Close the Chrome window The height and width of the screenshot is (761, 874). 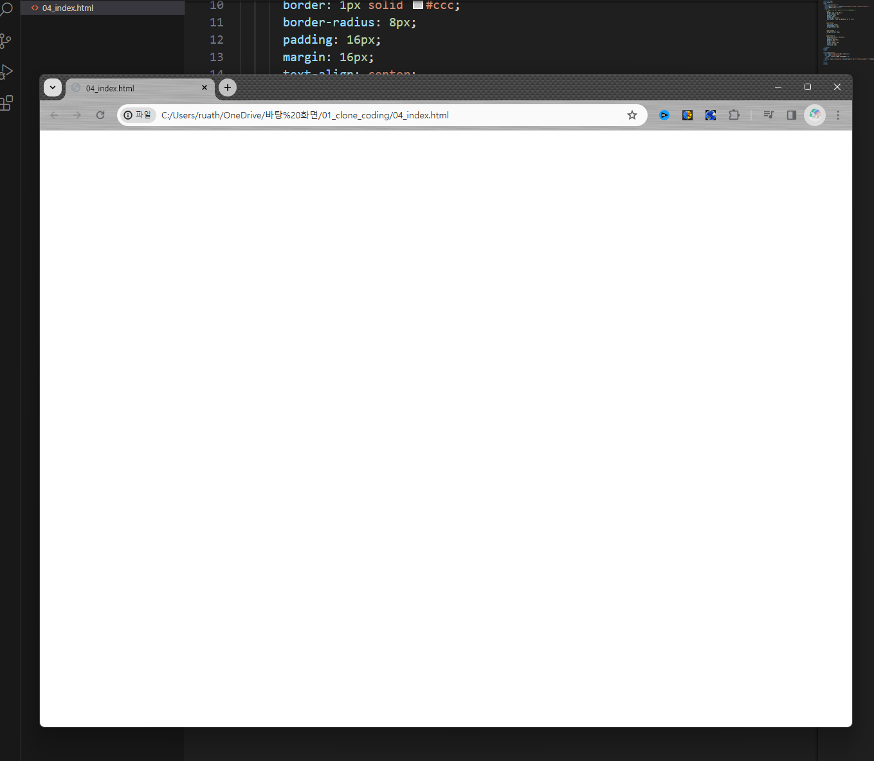pyautogui.click(x=837, y=87)
